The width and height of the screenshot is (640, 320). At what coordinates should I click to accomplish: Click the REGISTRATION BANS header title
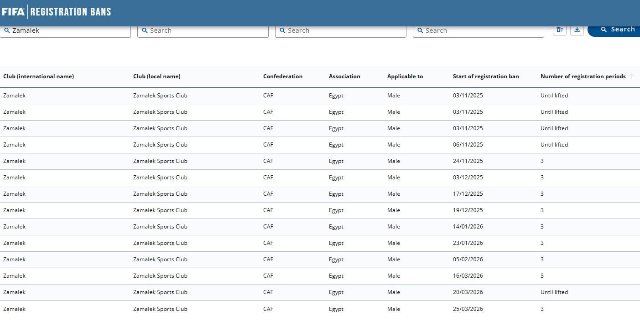71,12
